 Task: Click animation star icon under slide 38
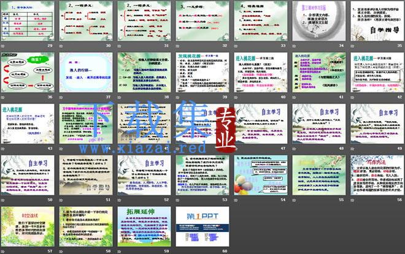coord(119,97)
